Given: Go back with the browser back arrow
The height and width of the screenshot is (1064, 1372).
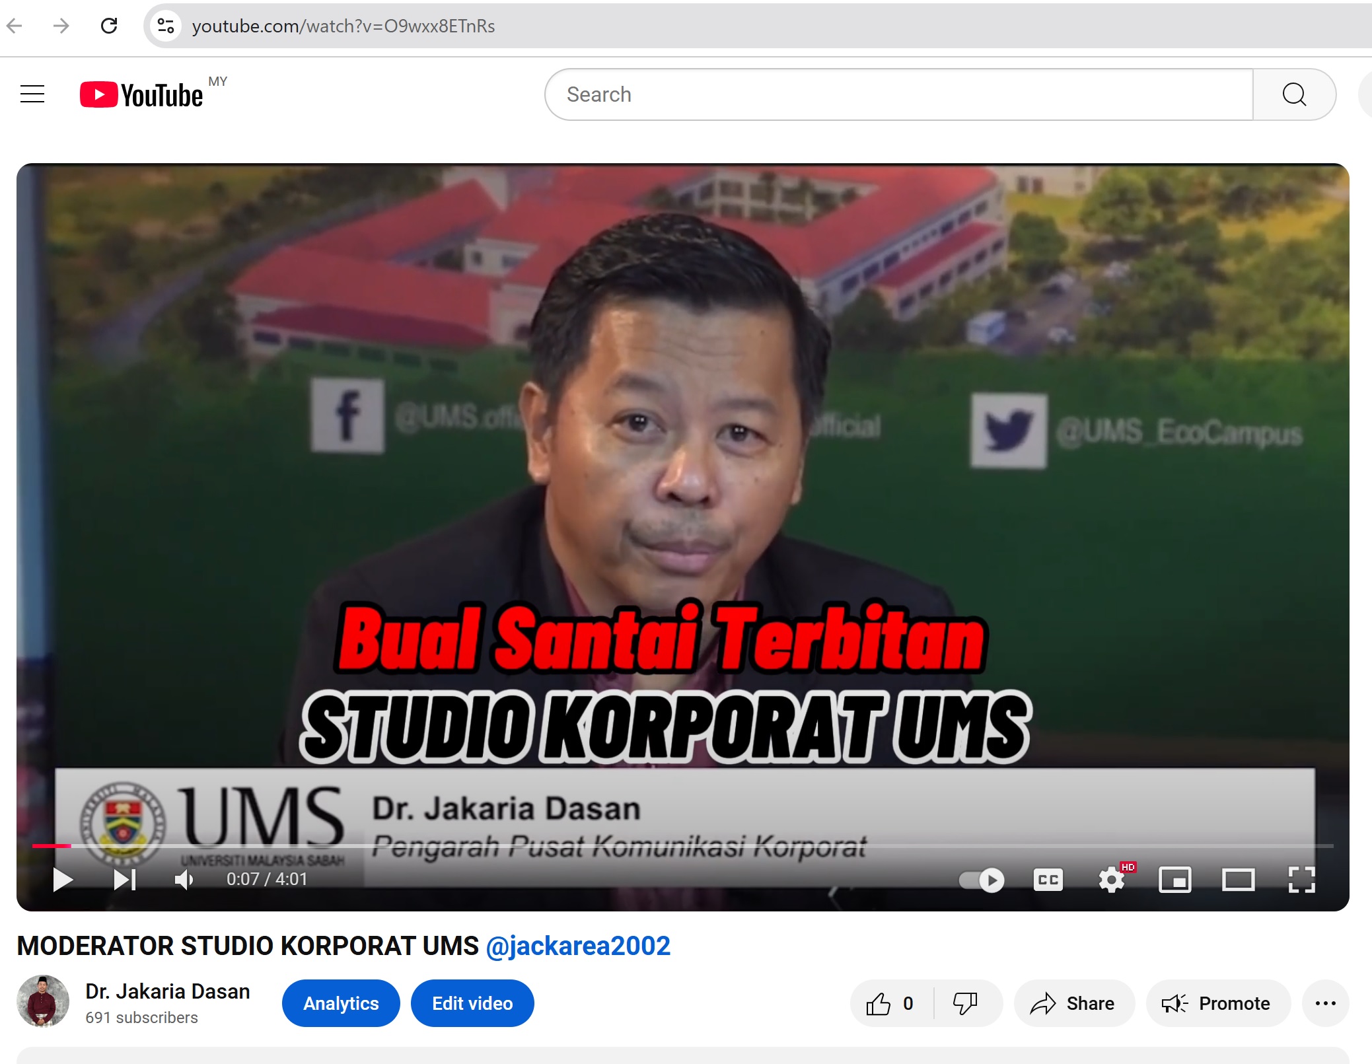Looking at the screenshot, I should pos(15,26).
